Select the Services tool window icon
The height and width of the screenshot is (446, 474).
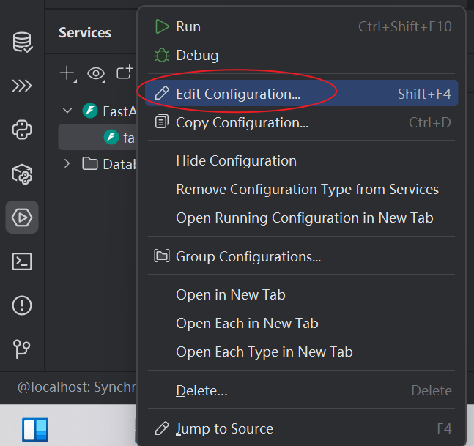point(22,218)
